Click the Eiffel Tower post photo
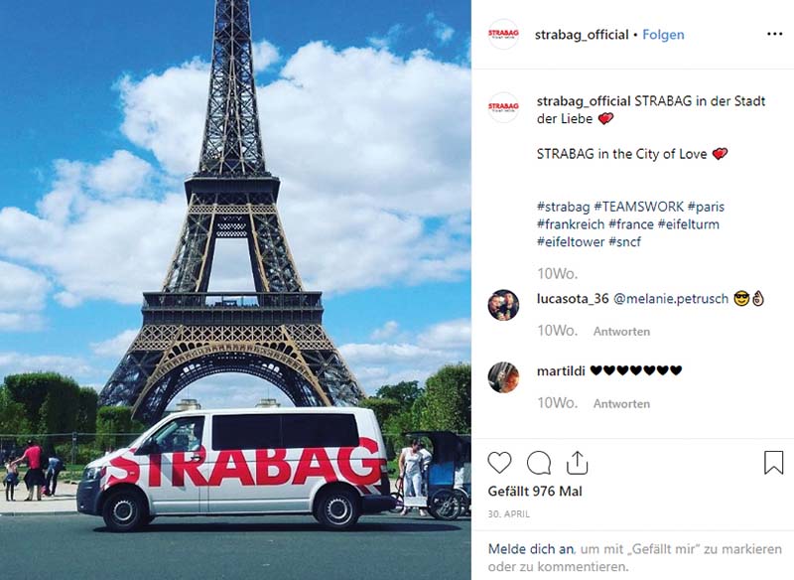Image resolution: width=794 pixels, height=580 pixels. click(235, 290)
